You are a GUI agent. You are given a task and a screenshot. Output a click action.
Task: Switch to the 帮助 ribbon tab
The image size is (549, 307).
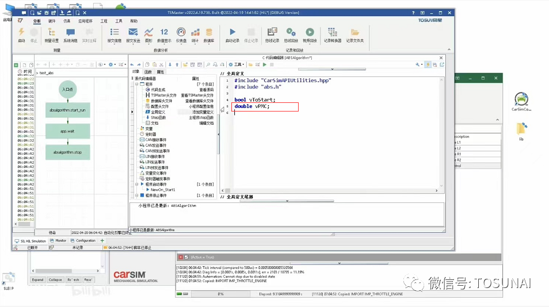[x=134, y=21]
